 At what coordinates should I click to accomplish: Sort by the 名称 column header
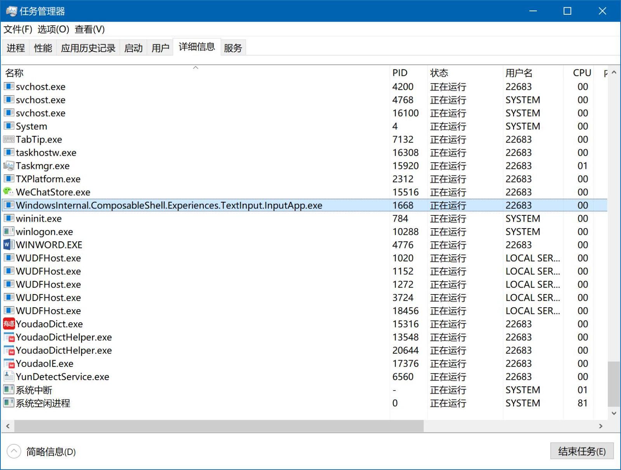pyautogui.click(x=196, y=73)
